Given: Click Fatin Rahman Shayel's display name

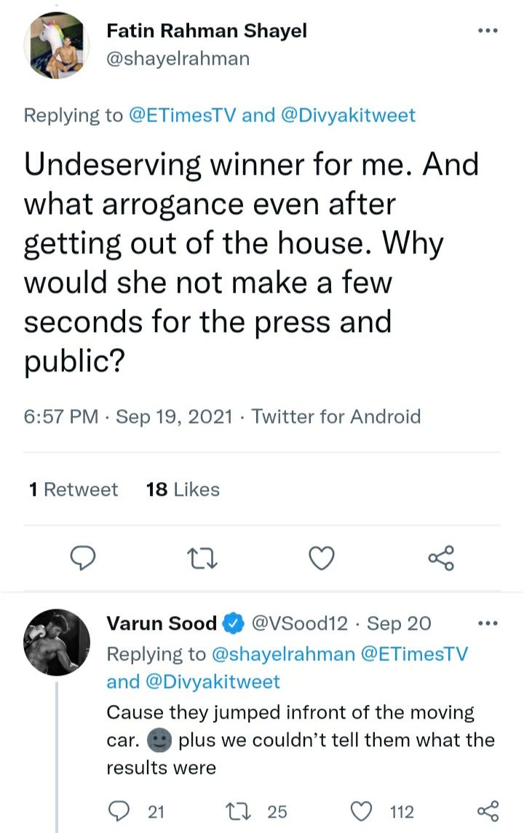Looking at the screenshot, I should click(x=207, y=31).
